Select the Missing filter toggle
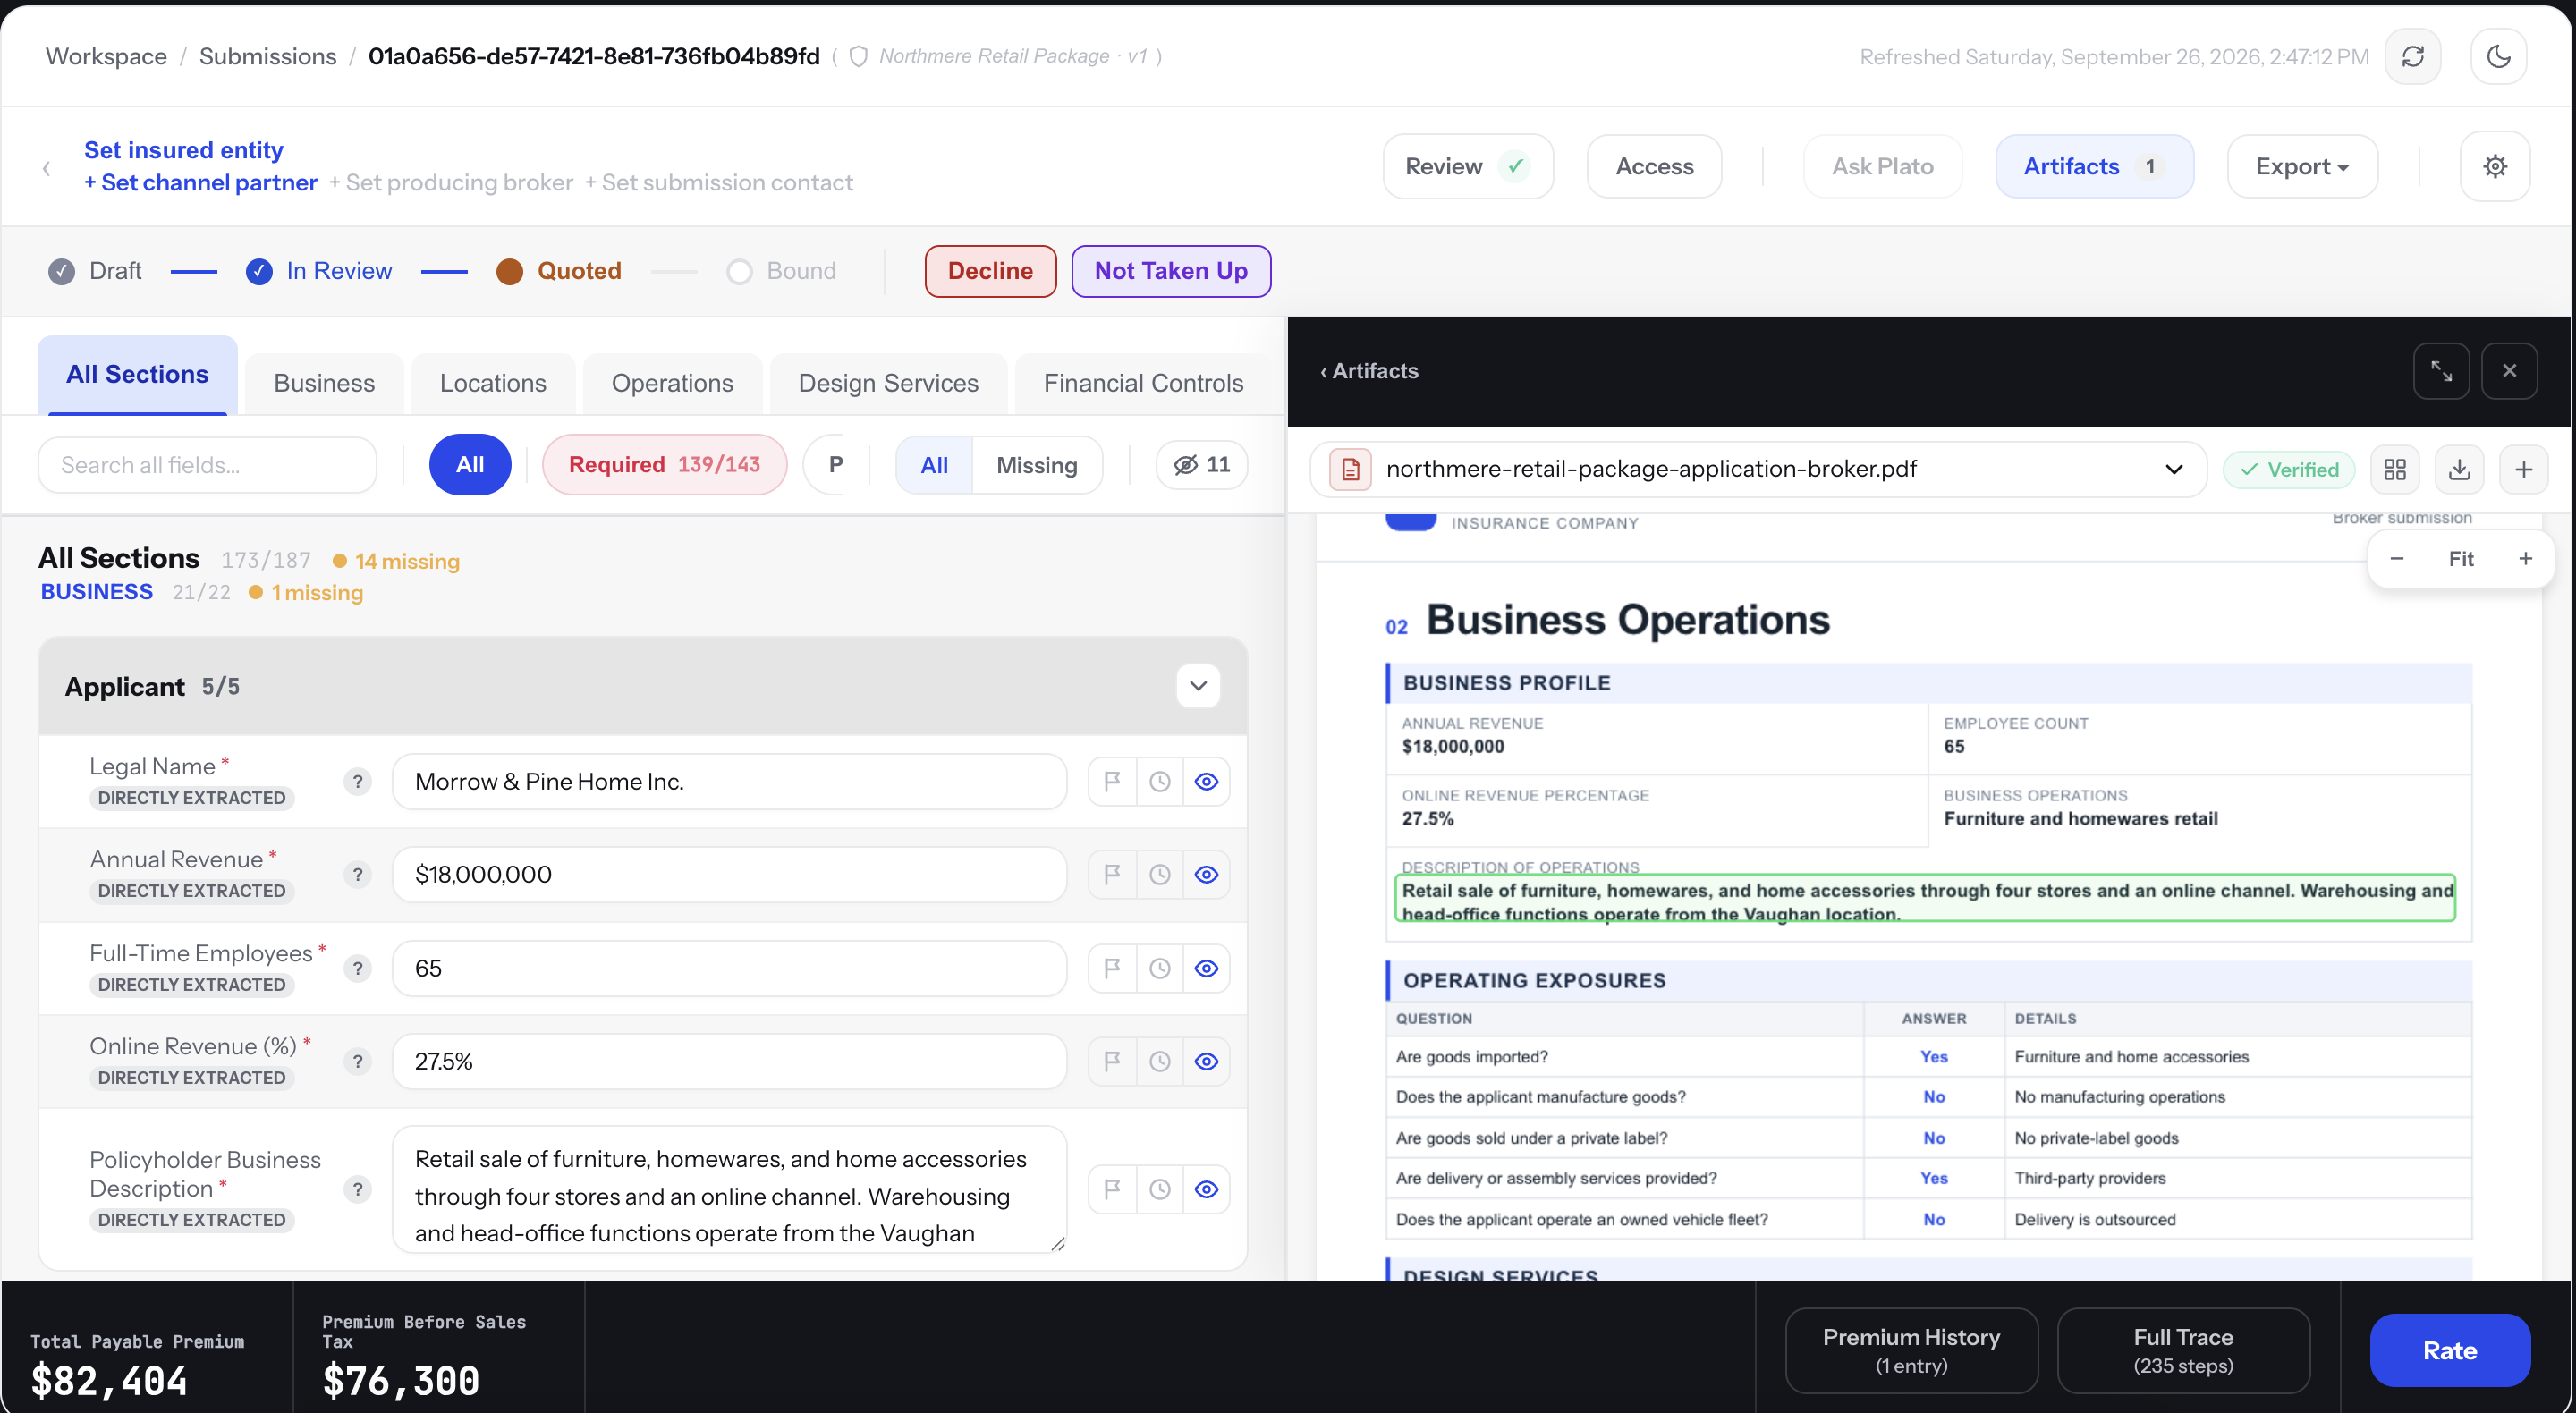This screenshot has width=2576, height=1413. tap(1037, 466)
